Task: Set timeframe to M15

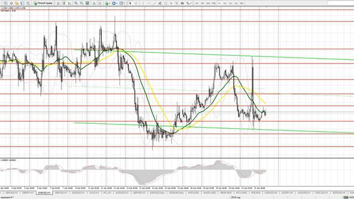Action: click(x=208, y=3)
